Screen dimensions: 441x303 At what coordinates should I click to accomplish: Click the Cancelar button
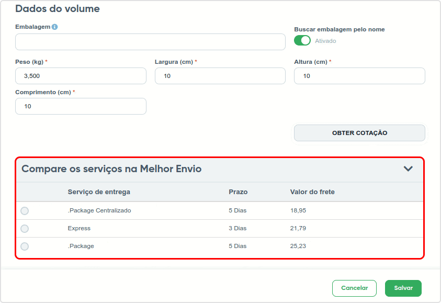point(354,288)
